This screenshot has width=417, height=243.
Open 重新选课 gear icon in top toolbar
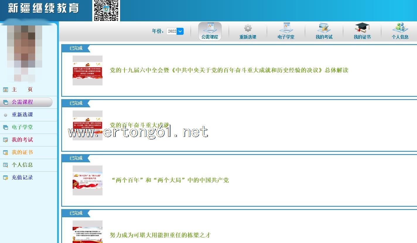point(248,28)
